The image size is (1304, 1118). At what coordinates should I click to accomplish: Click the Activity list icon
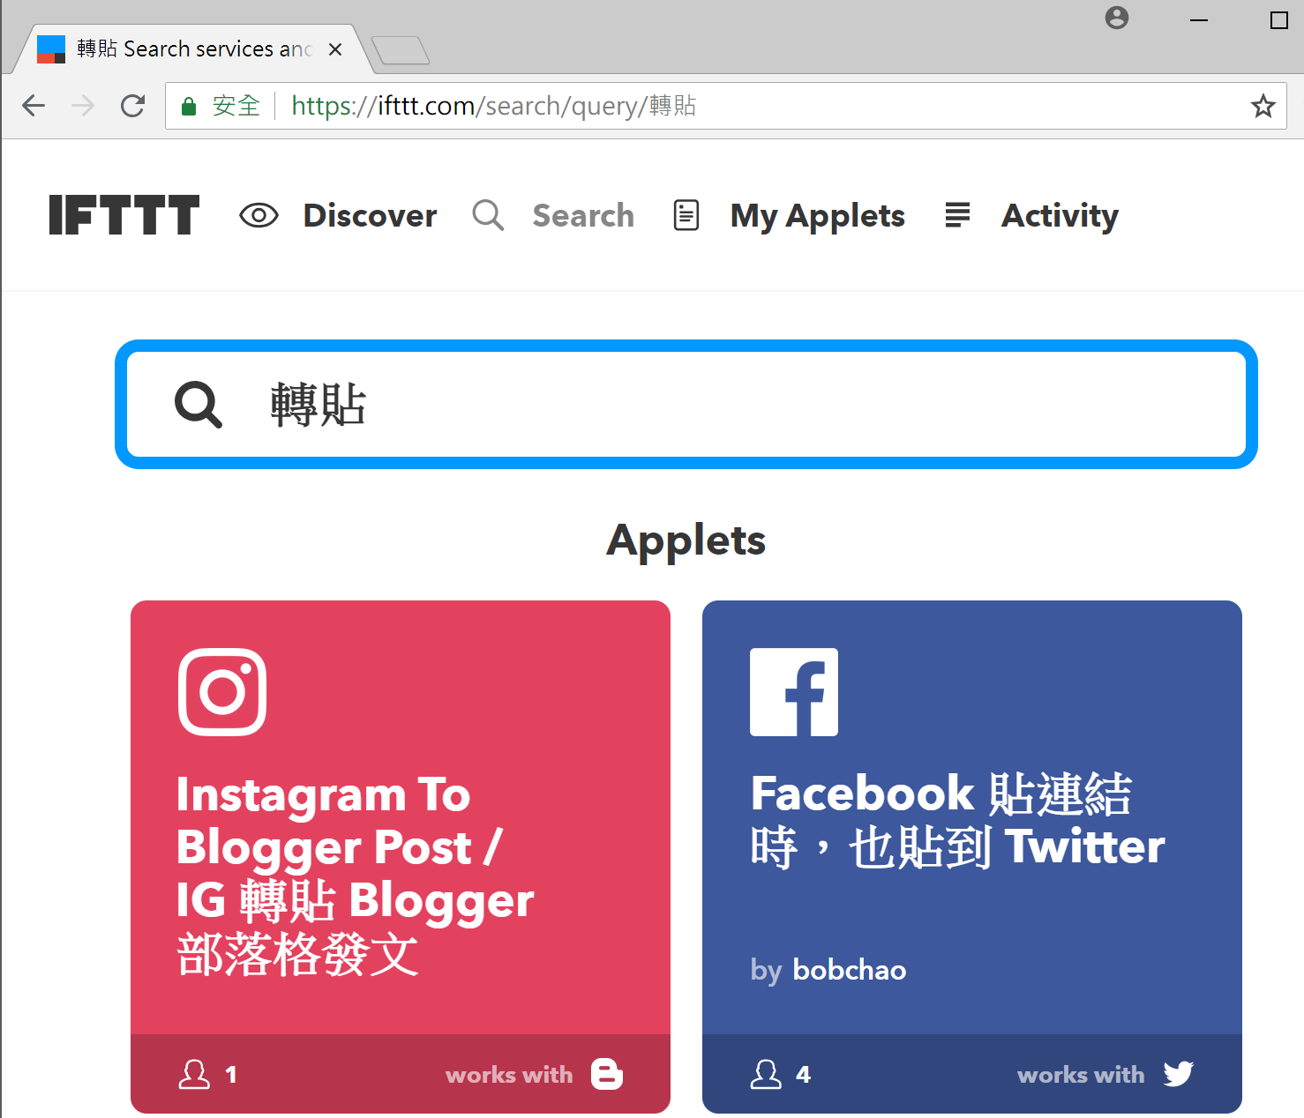pos(957,215)
